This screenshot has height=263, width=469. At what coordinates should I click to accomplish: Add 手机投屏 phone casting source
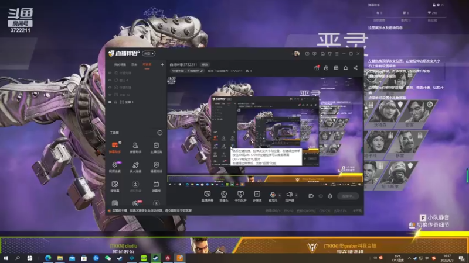[x=240, y=196]
